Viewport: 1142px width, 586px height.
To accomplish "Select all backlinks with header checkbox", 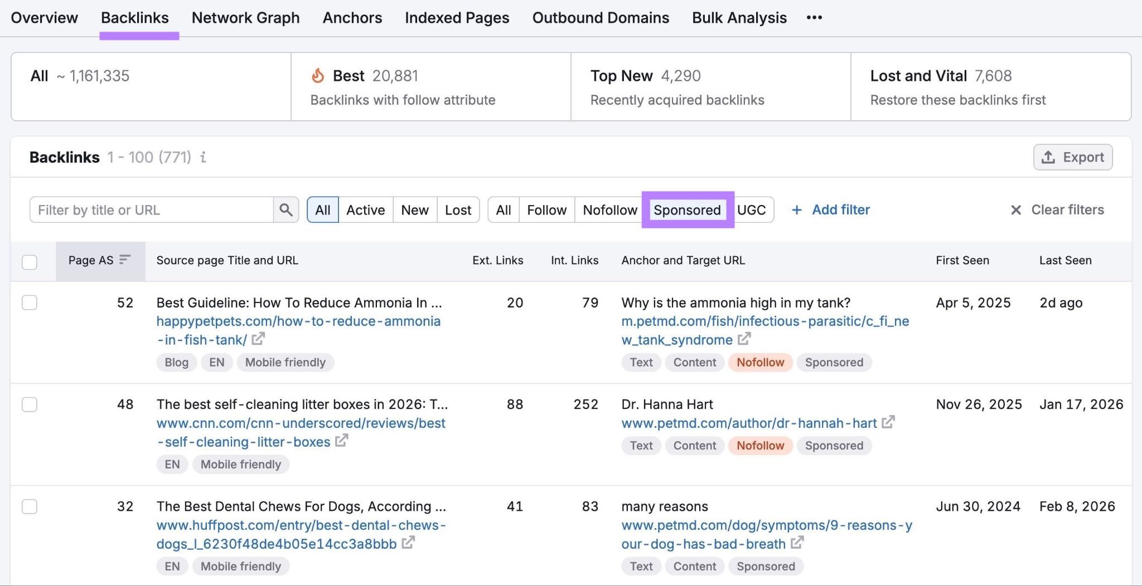I will click(x=30, y=262).
